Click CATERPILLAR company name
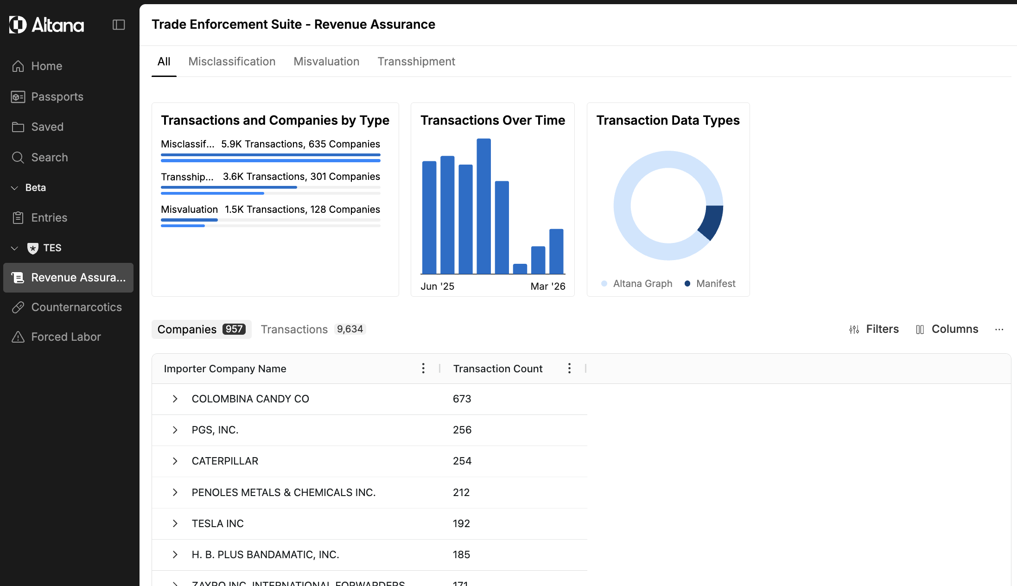 click(225, 461)
